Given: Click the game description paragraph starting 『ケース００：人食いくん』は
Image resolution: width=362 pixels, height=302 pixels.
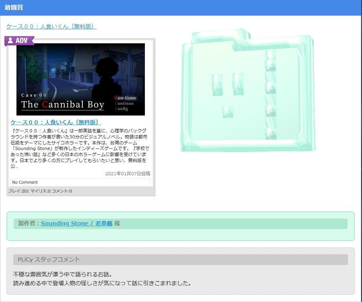Looking at the screenshot, I should click(x=80, y=148).
